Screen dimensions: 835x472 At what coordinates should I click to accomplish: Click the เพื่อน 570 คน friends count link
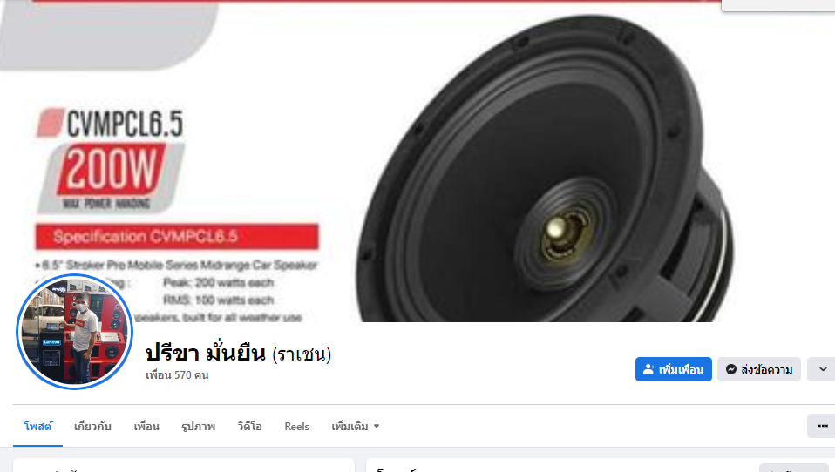coord(177,375)
